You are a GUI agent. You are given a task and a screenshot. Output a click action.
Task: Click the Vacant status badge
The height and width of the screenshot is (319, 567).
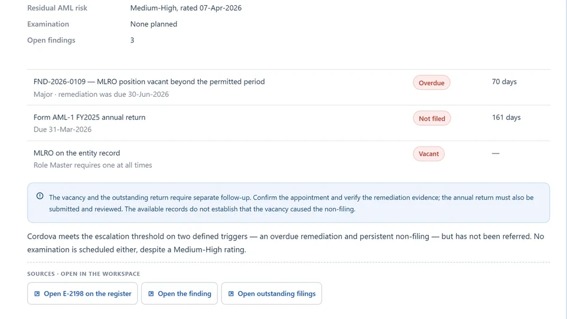tap(429, 154)
